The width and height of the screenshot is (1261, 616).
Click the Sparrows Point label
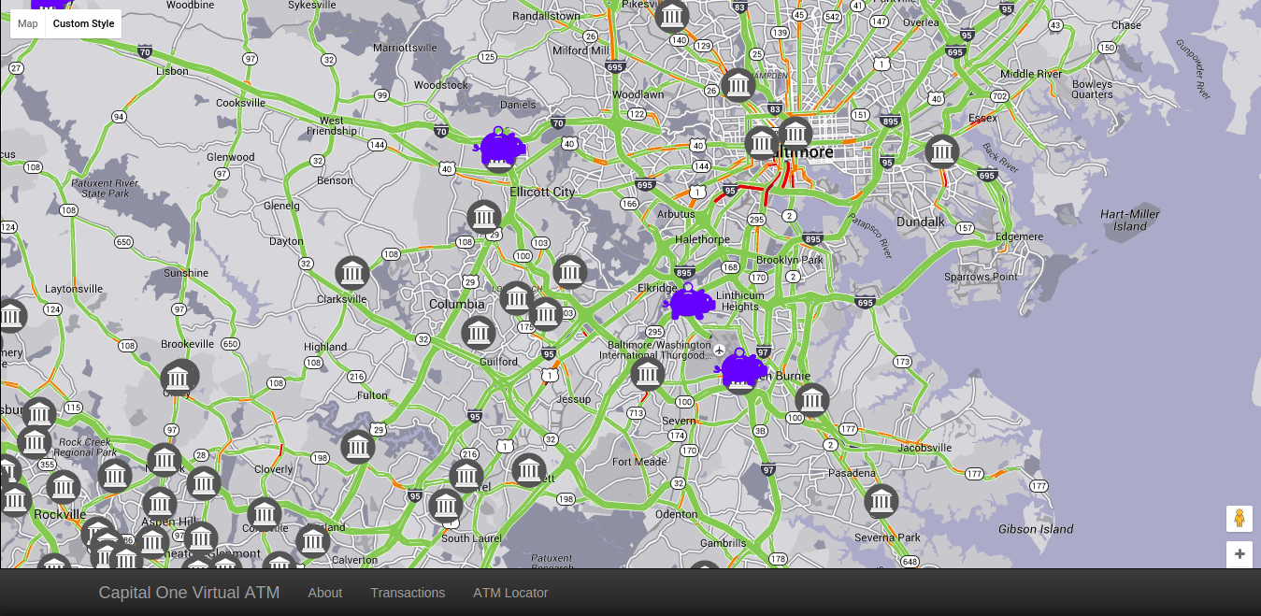981,277
